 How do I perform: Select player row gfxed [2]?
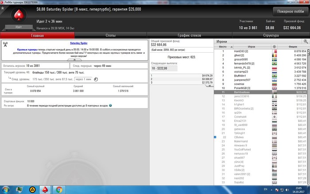click(260, 55)
